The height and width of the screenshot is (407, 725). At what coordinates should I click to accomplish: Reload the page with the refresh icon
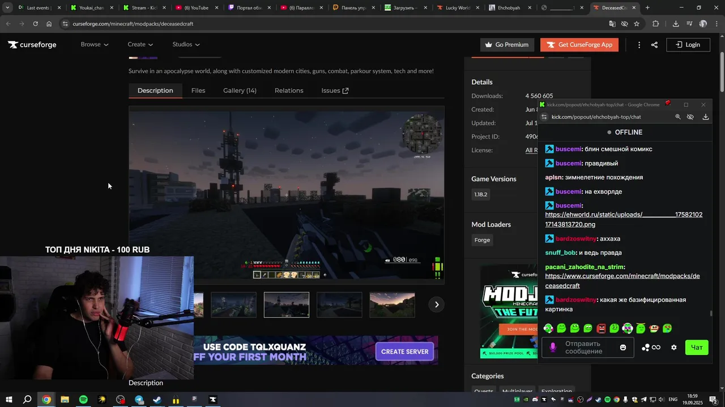[35, 24]
